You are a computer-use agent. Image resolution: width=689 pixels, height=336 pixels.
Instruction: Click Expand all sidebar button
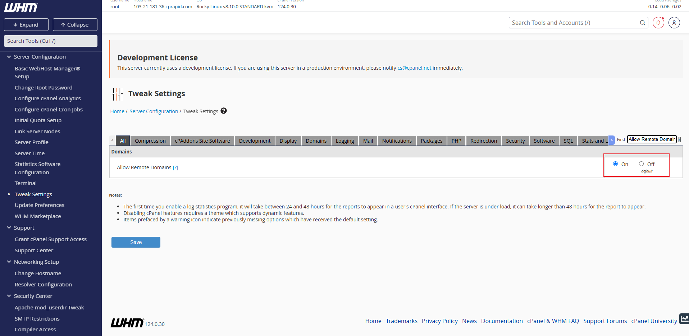click(x=26, y=24)
